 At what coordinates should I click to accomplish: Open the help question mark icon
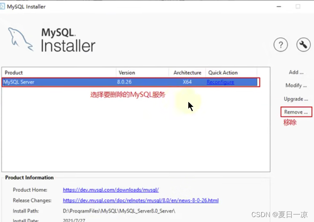(281, 45)
